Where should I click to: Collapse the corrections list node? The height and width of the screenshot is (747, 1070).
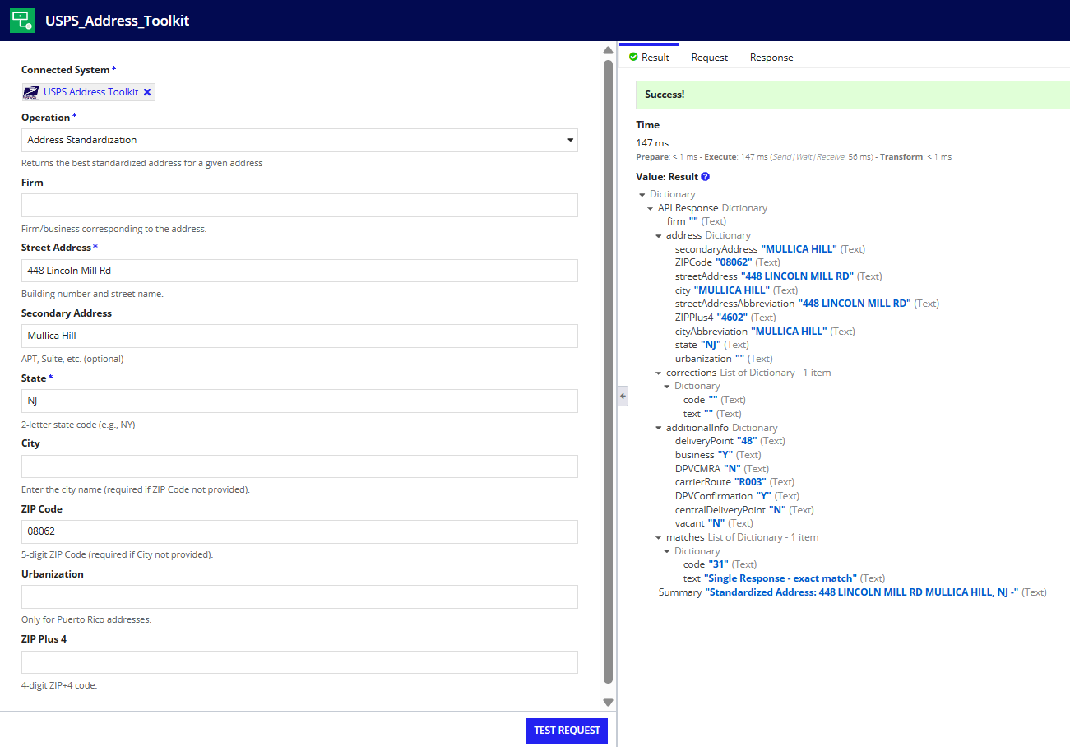[x=659, y=373]
